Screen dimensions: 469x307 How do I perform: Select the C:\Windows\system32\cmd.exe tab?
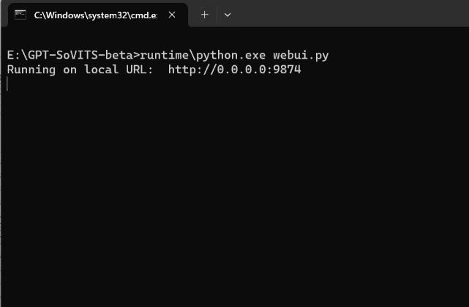[x=95, y=15]
